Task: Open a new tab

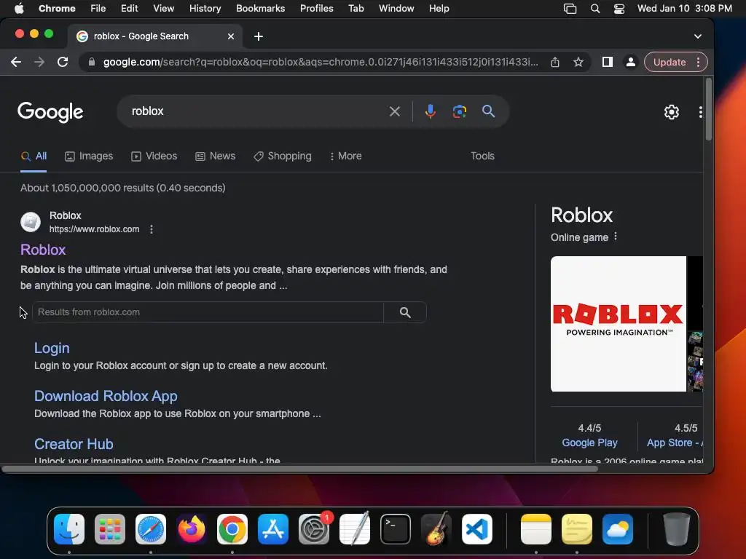Action: coord(259,36)
